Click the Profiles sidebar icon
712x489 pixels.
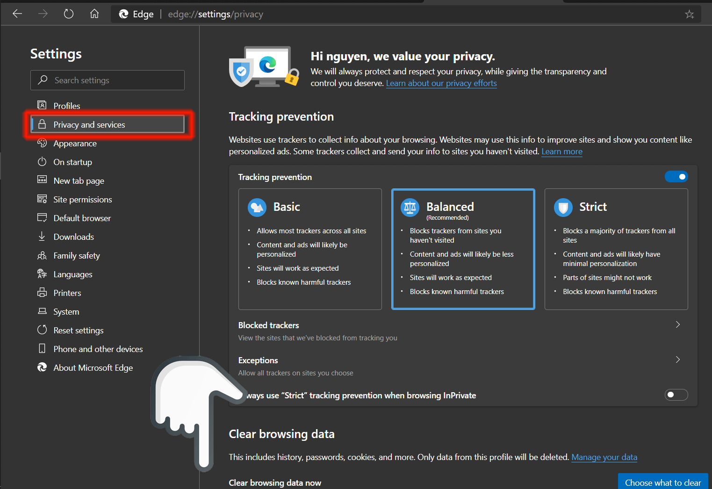[x=42, y=105]
